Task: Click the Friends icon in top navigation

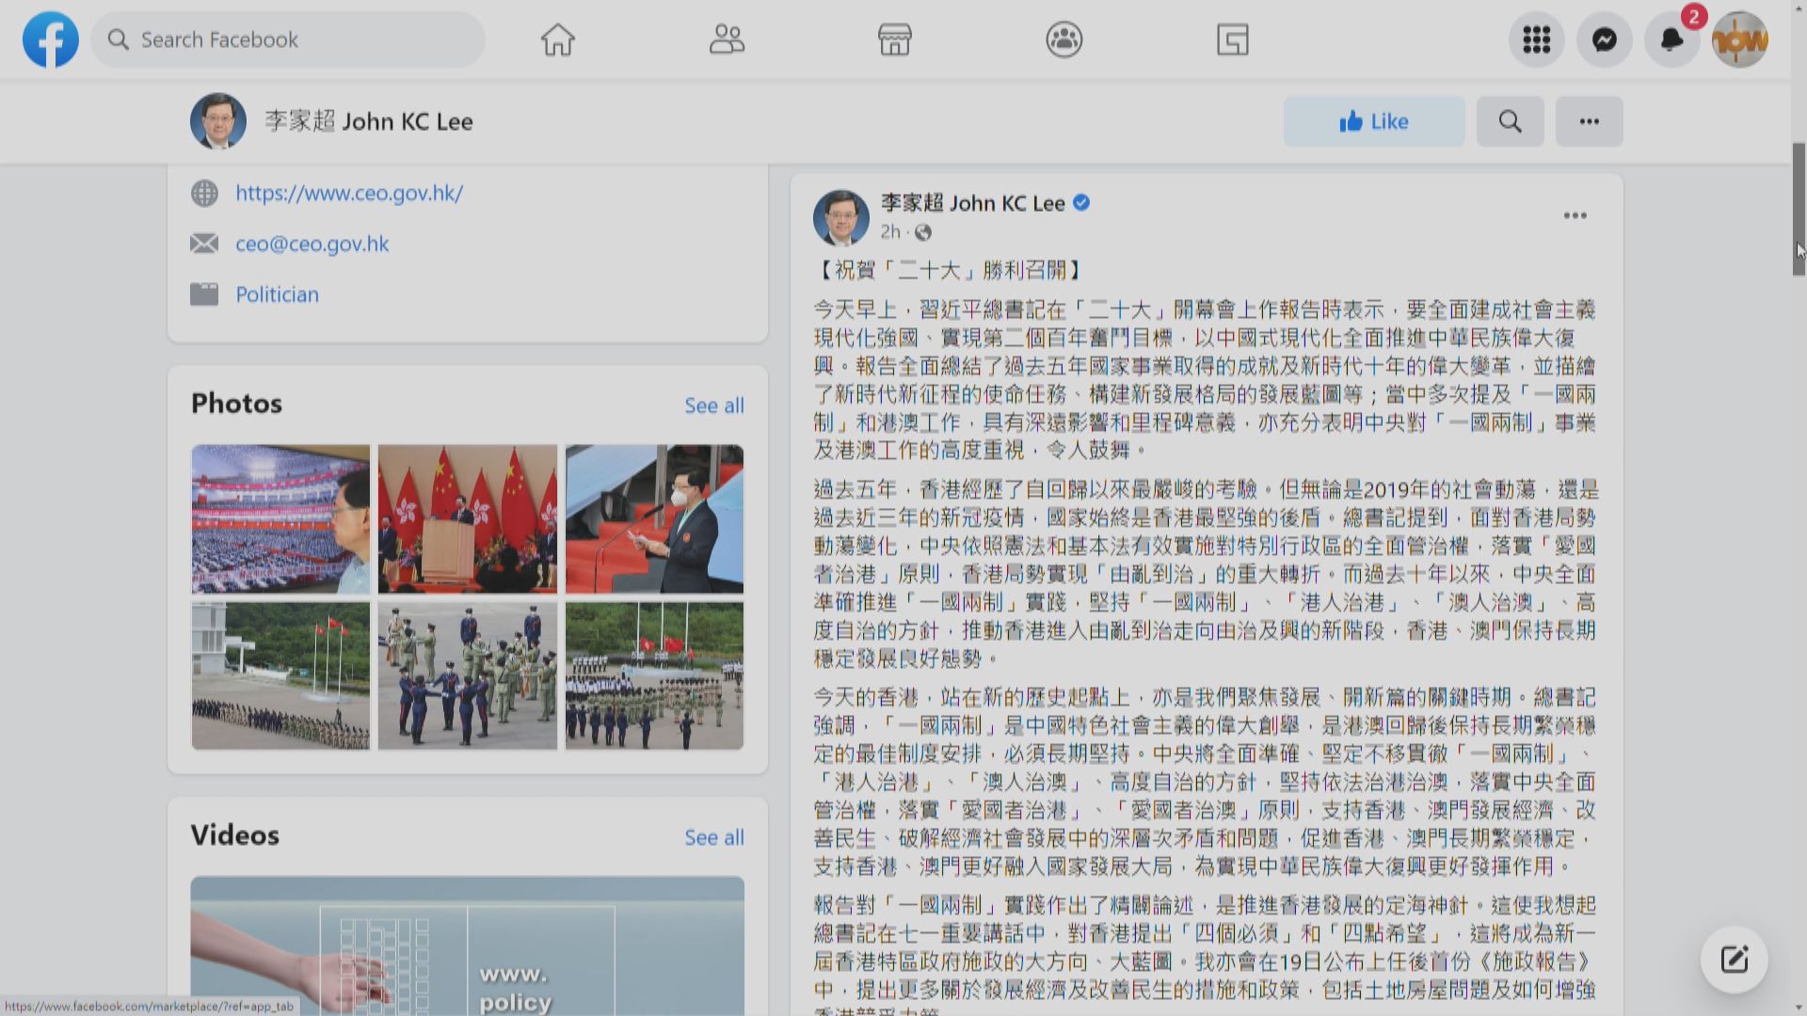Action: click(726, 40)
